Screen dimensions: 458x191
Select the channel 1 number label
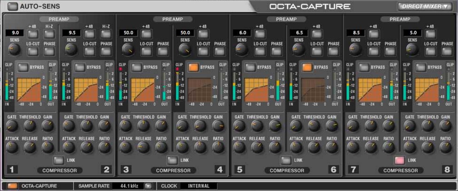[12, 169]
